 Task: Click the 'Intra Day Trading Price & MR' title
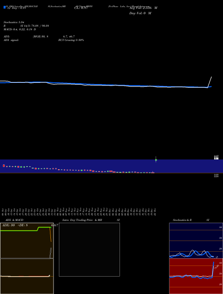point(82,220)
